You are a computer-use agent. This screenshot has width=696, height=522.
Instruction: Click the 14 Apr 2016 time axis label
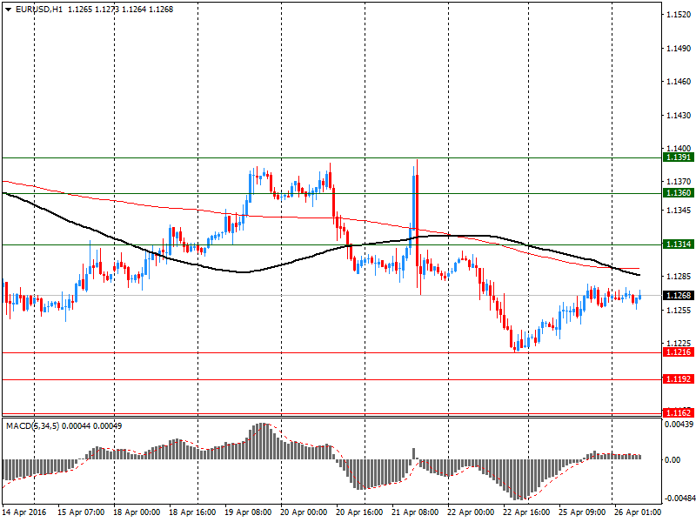(x=24, y=512)
